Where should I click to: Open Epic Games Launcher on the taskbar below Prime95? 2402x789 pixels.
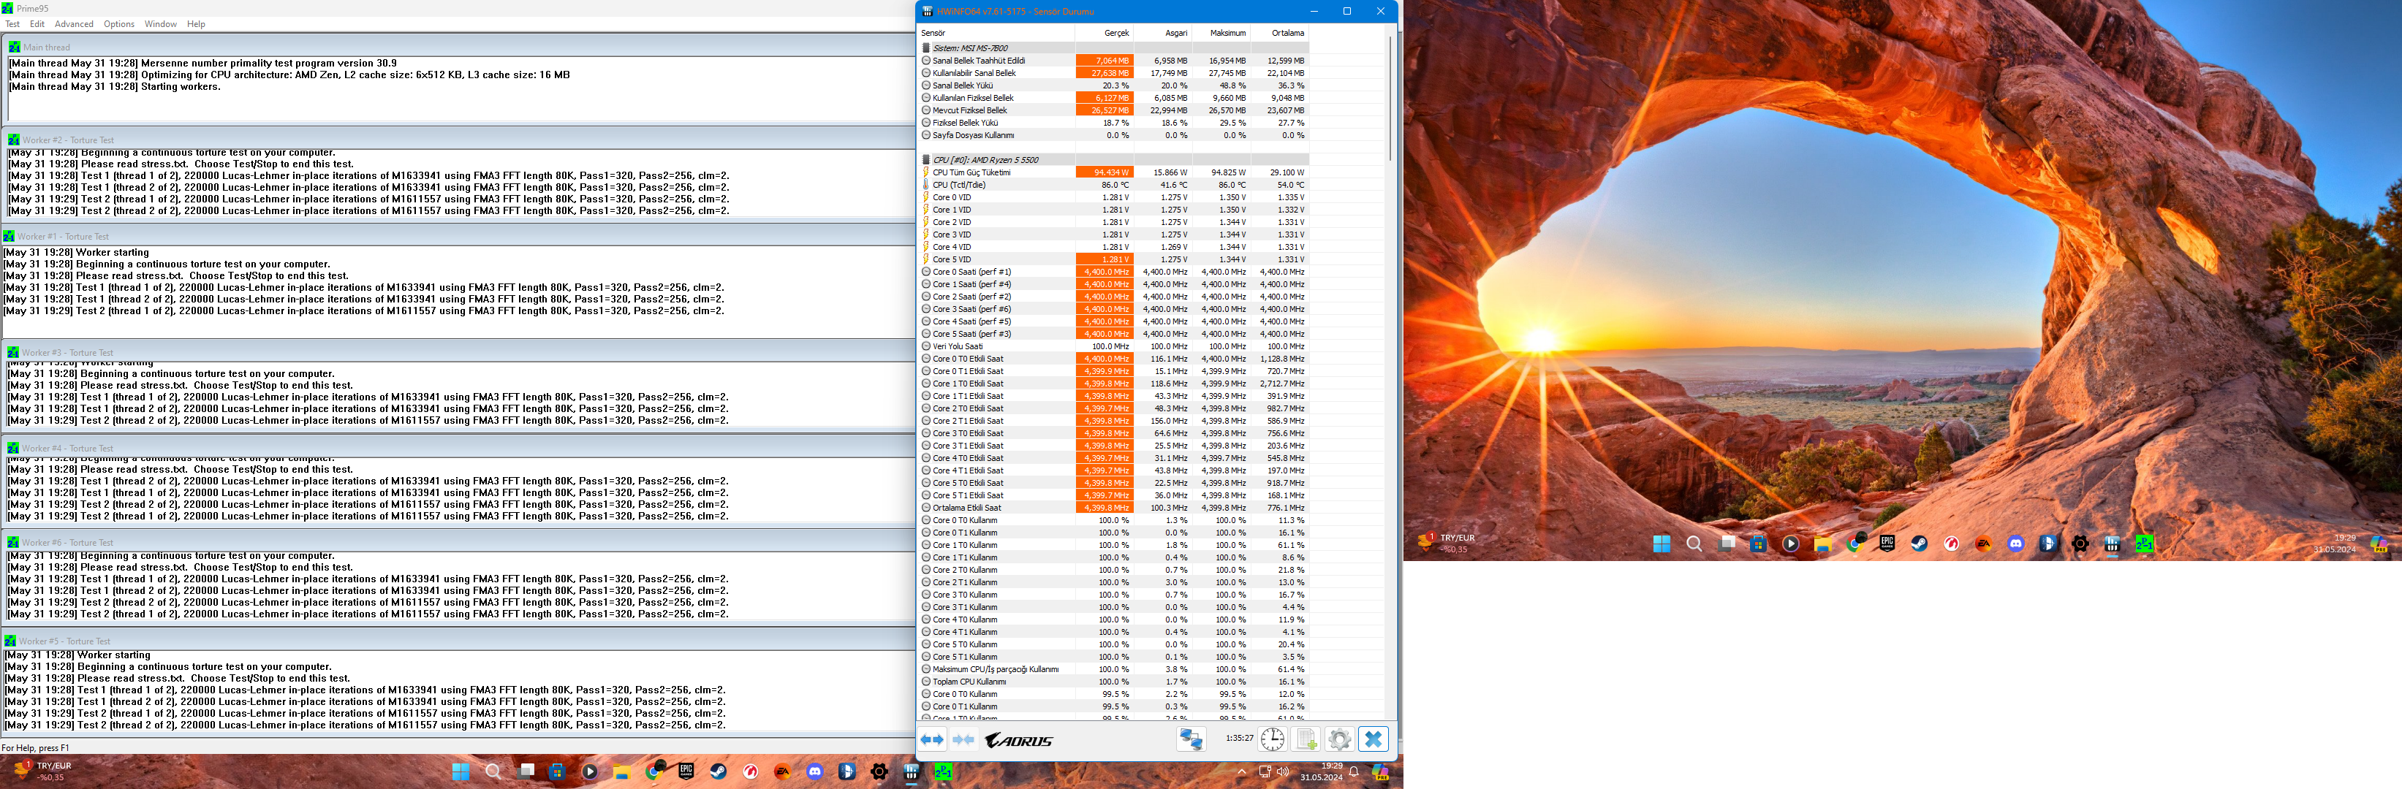[x=686, y=771]
